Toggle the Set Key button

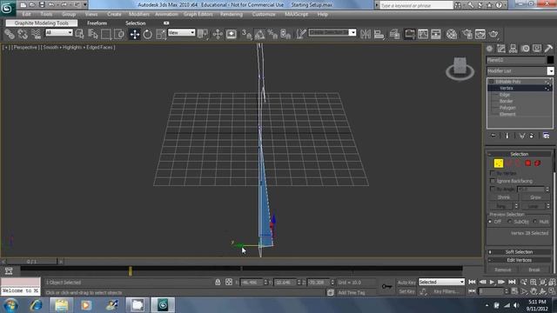[x=406, y=291]
